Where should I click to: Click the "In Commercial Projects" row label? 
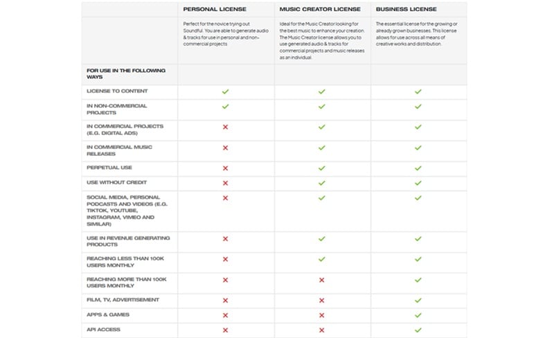click(123, 130)
